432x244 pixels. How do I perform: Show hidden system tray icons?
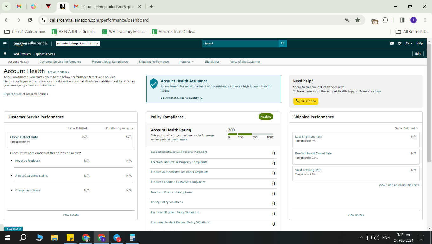(x=361, y=238)
